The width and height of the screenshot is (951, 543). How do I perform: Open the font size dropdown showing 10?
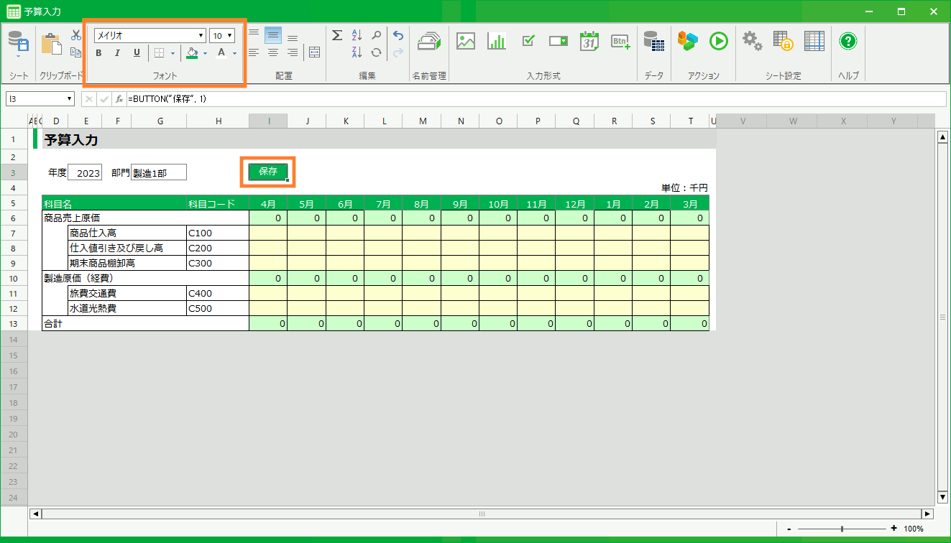[229, 36]
